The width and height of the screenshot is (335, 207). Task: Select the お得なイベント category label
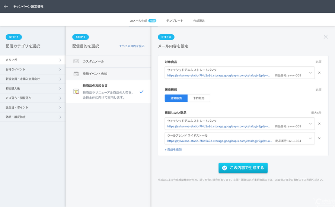pyautogui.click(x=15, y=69)
